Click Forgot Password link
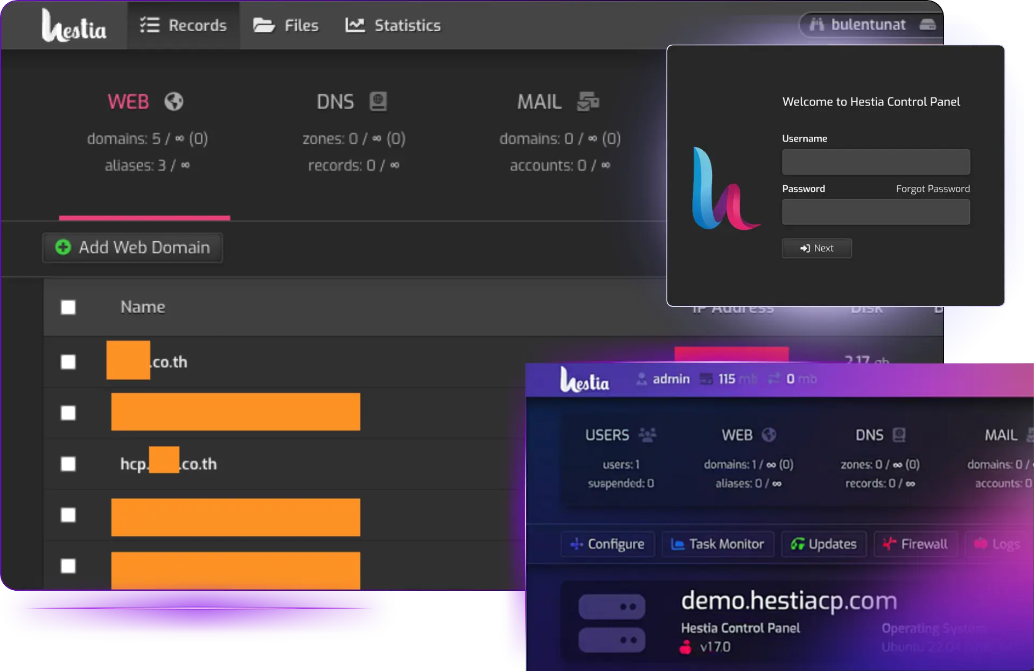This screenshot has width=1034, height=671. pyautogui.click(x=933, y=189)
